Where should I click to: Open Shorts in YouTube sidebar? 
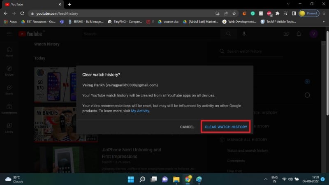pos(9,90)
